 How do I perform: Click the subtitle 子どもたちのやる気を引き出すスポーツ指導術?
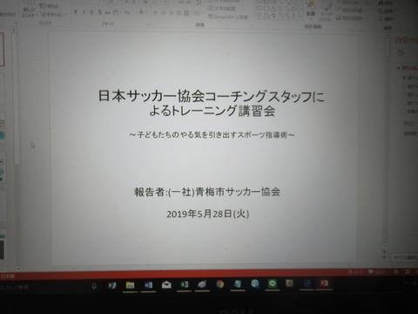tap(212, 135)
